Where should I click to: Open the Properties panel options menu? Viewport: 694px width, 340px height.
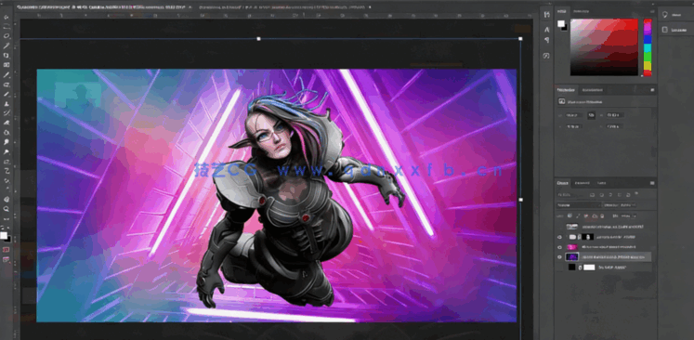[x=652, y=90]
